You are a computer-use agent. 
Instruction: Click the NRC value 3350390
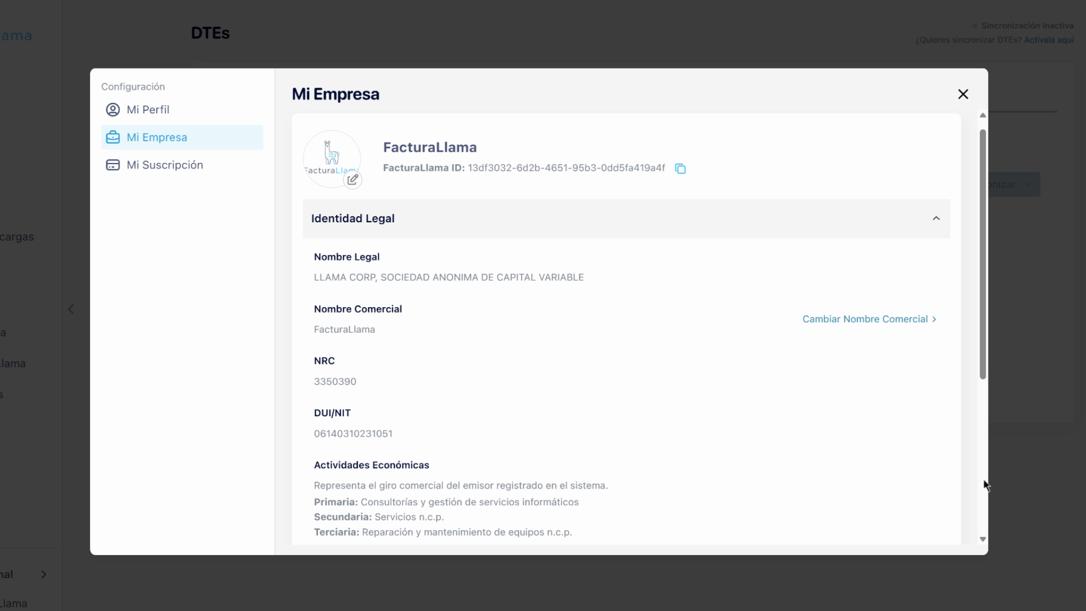coord(335,381)
